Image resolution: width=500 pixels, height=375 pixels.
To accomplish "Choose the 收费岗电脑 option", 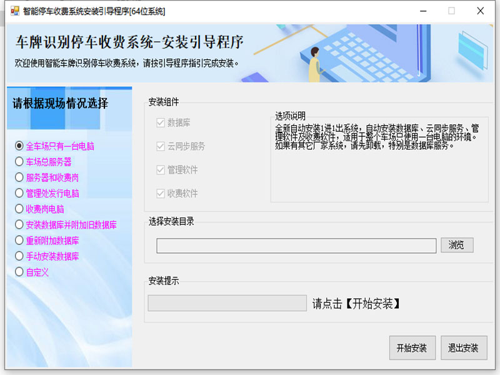I will click(19, 209).
